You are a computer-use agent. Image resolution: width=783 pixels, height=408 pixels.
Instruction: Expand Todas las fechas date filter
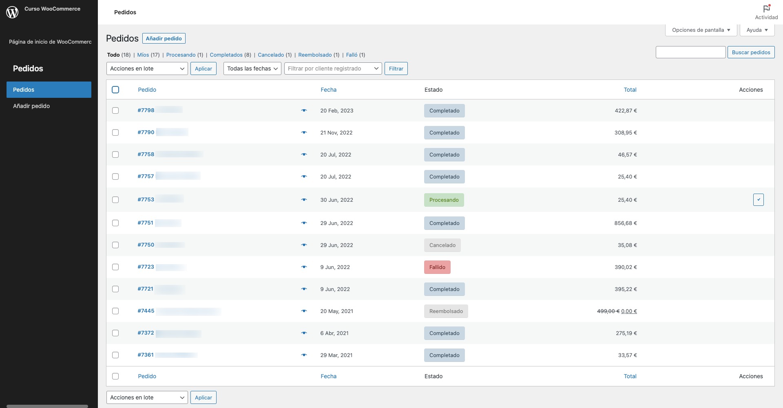pos(252,68)
